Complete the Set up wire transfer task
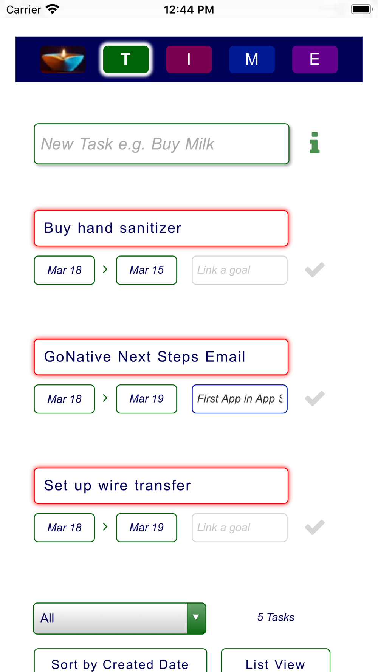 click(315, 527)
